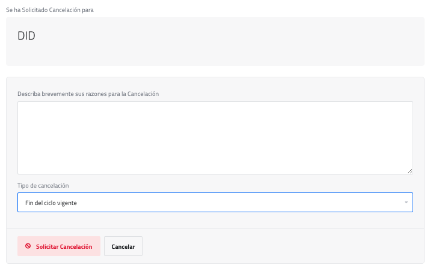Viewport: 430px width, 268px height.
Task: Open the Tipo de cancelación dropdown
Action: click(x=215, y=203)
